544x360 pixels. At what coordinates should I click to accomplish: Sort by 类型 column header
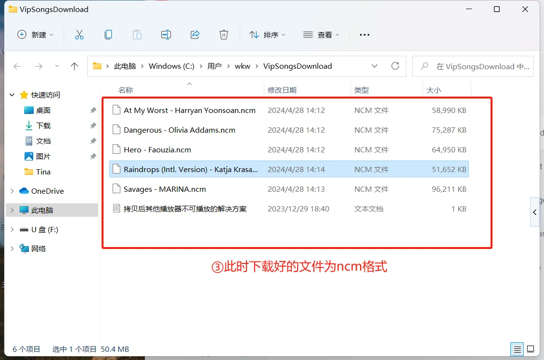tap(362, 90)
